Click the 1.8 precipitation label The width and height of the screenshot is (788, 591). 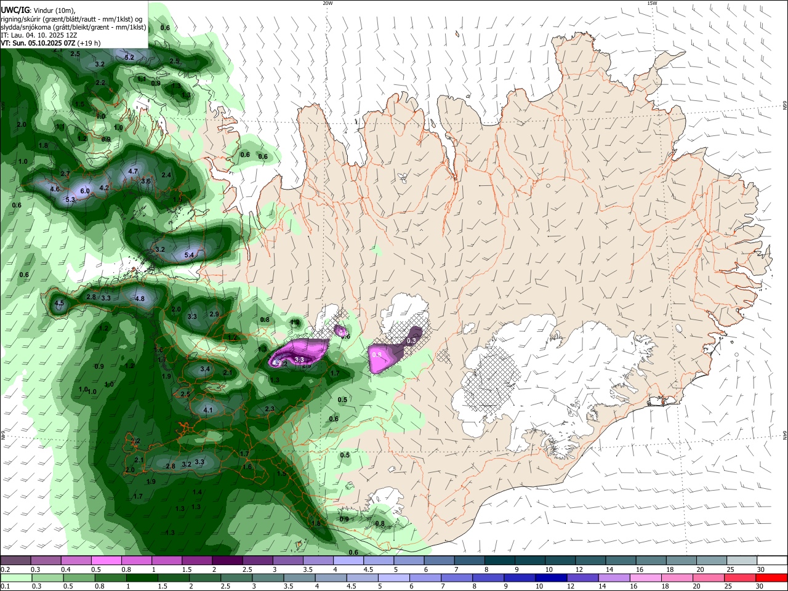(43, 145)
